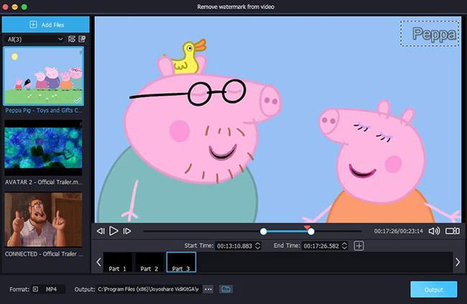467x304 pixels.
Task: Click the Start Time input field
Action: click(x=234, y=246)
